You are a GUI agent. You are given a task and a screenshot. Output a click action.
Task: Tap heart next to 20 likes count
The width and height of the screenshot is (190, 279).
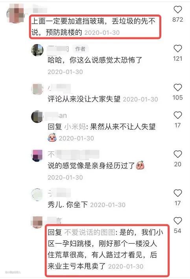[x=178, y=154]
